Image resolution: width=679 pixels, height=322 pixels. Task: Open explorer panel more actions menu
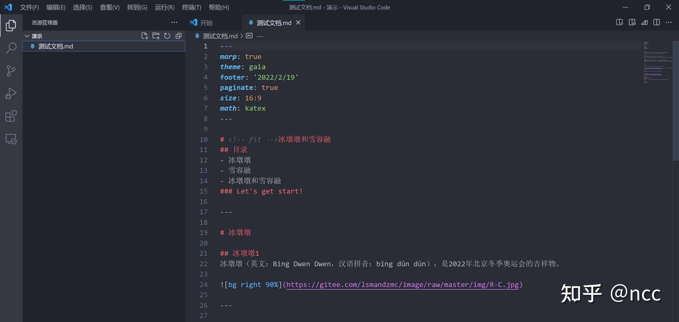pos(174,22)
